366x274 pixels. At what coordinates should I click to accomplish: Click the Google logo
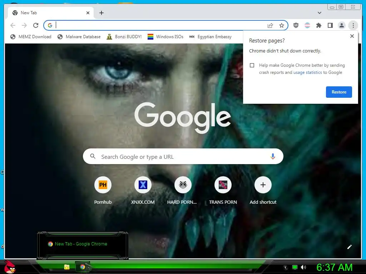[183, 118]
